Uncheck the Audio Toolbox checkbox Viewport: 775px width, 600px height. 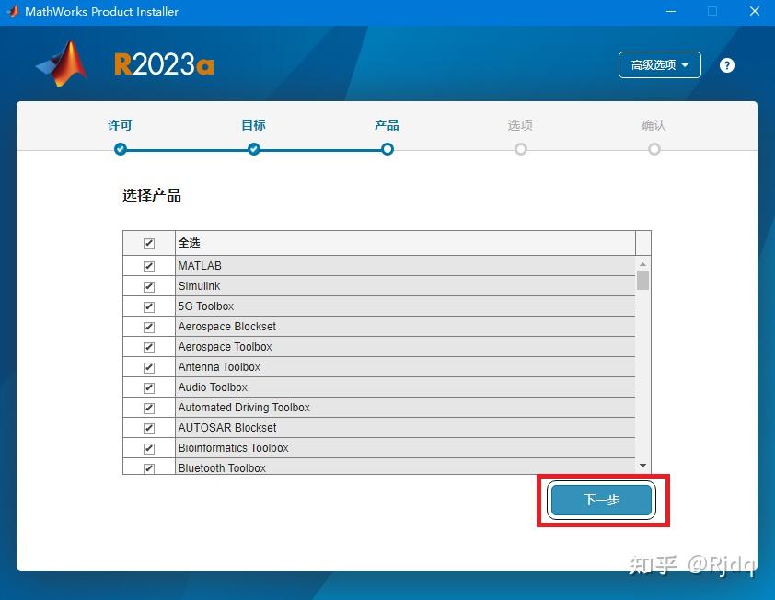[148, 387]
